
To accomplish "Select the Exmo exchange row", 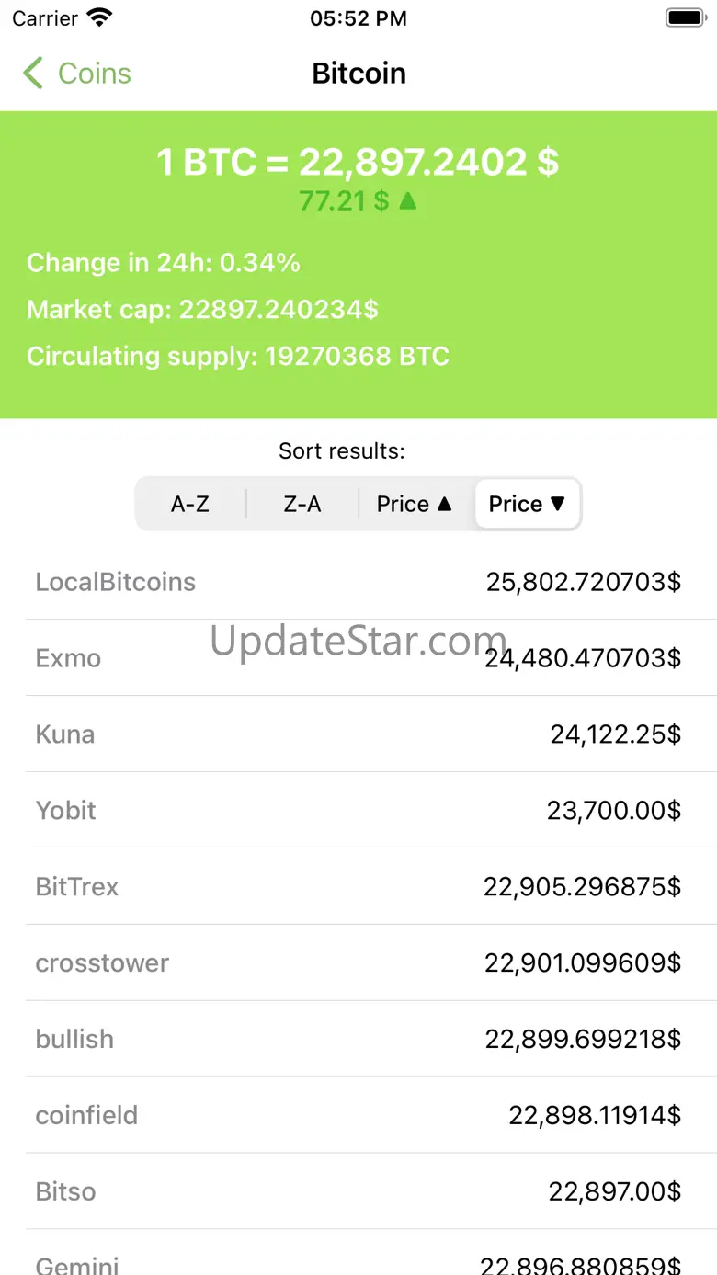I will click(358, 658).
